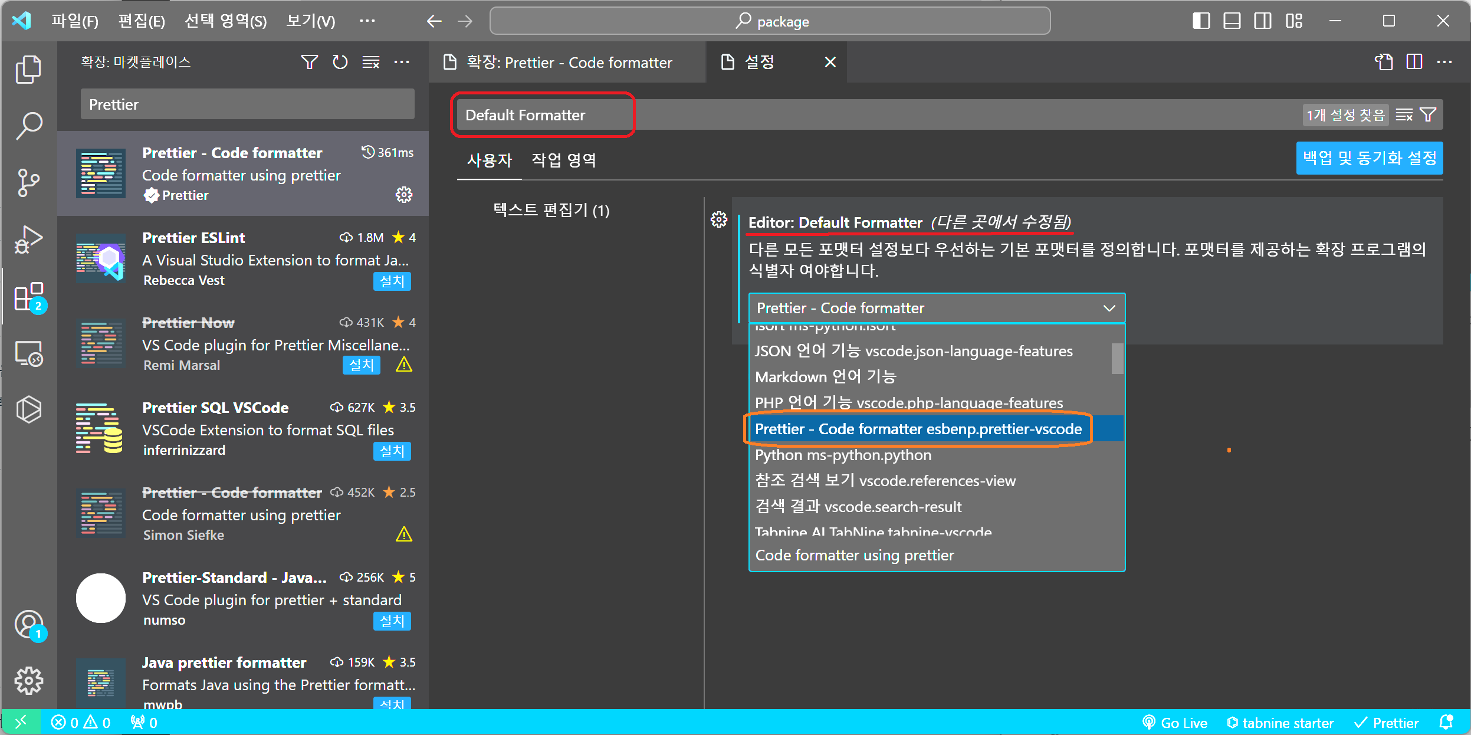
Task: Click the extensions filter funnel icon
Action: [309, 62]
